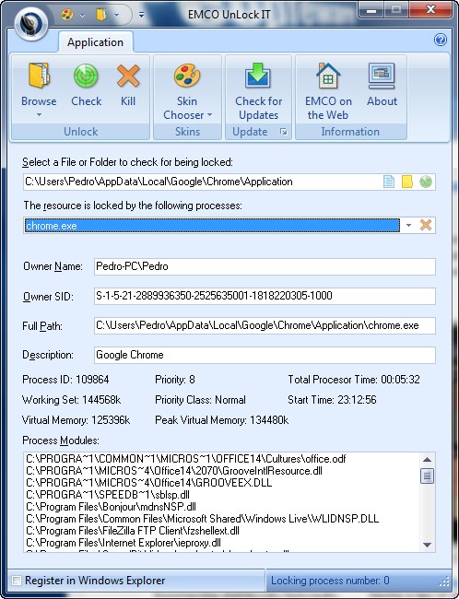Click the Owner SID field

pos(265,296)
